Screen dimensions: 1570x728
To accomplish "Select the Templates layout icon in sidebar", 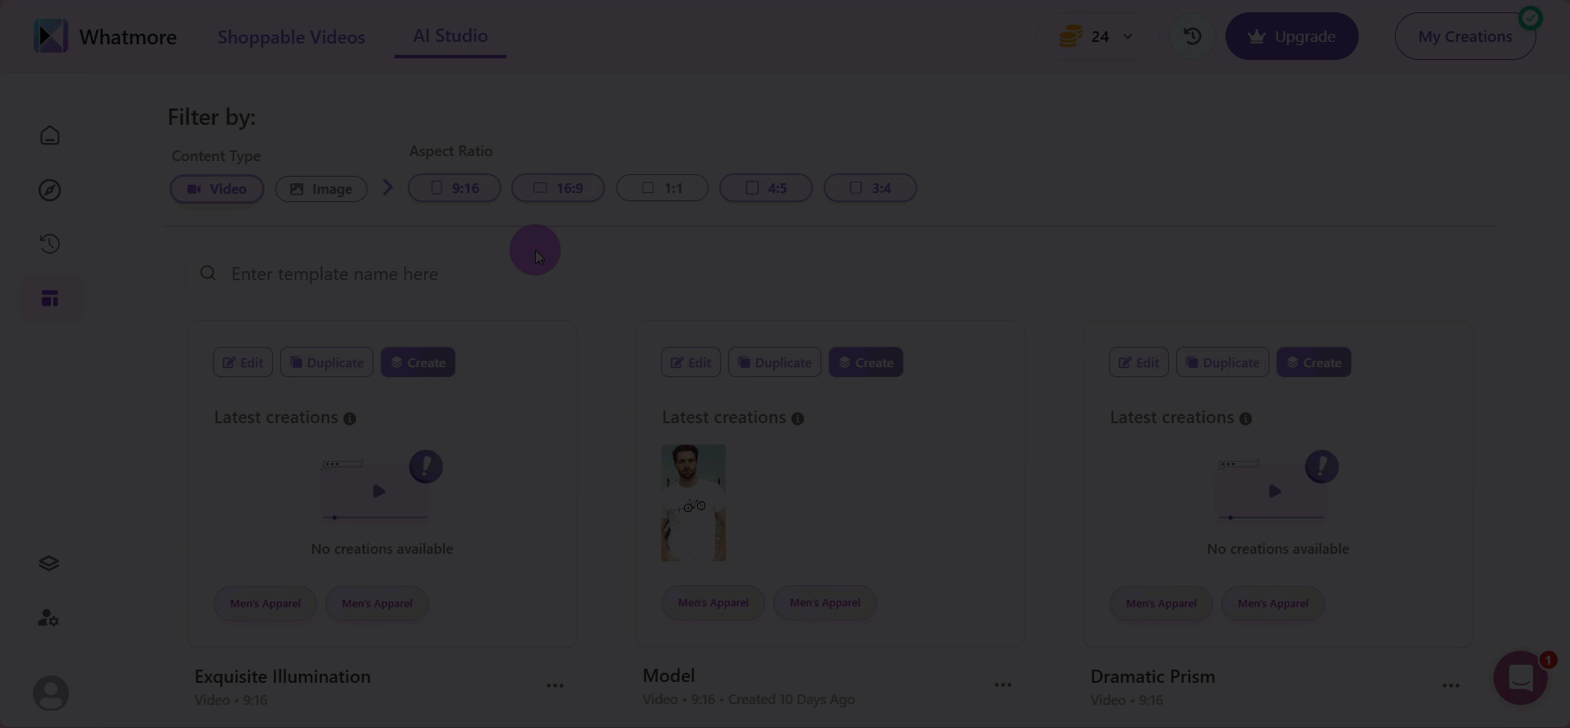I will click(x=50, y=298).
